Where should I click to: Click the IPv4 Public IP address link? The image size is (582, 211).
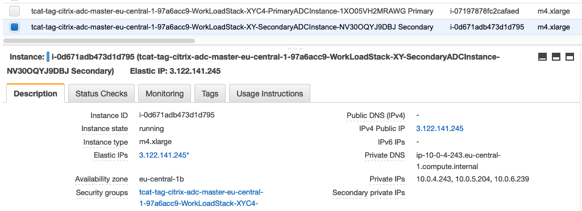coord(440,129)
